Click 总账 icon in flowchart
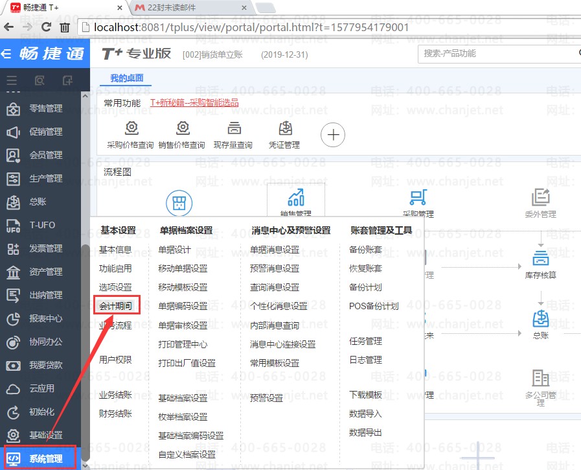The width and height of the screenshot is (581, 470). [540, 319]
